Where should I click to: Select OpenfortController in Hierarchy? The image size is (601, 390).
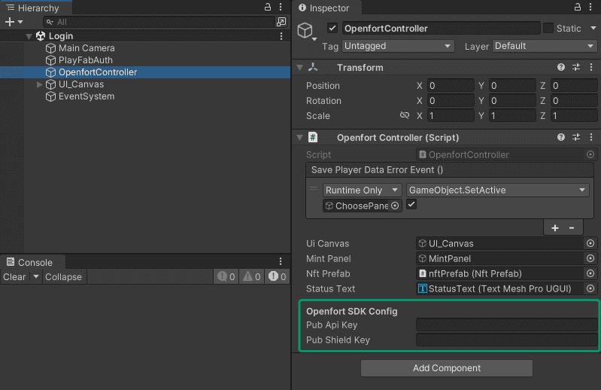click(98, 72)
